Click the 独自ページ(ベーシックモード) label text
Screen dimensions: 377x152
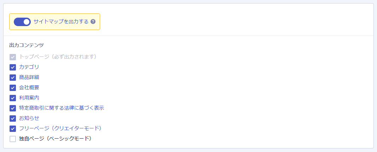[55, 139]
